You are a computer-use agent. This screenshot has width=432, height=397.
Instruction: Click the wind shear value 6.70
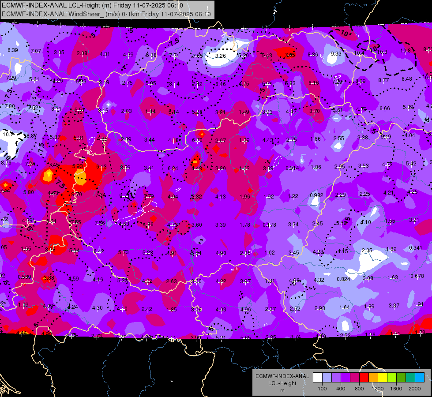pos(197,140)
